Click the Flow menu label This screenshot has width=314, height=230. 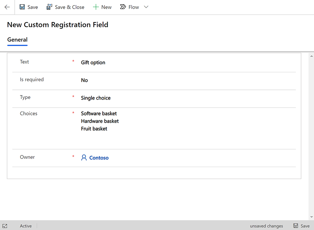tap(134, 7)
